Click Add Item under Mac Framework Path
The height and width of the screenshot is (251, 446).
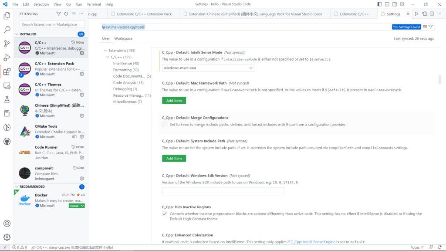[174, 101]
